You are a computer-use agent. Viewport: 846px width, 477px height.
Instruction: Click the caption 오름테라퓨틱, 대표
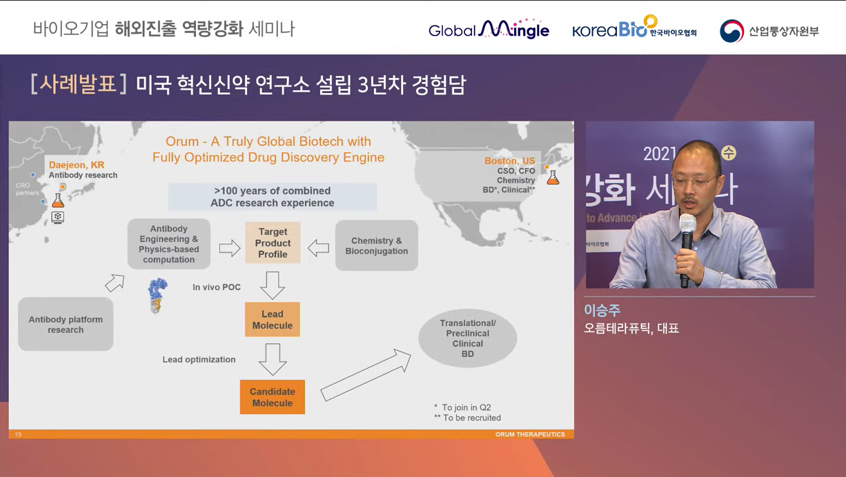[x=631, y=328]
